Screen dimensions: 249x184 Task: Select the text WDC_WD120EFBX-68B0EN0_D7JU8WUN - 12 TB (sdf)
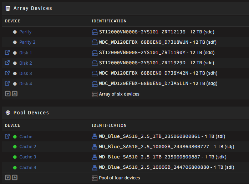(158, 42)
